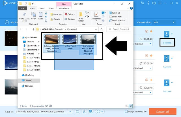Screen dimensions: 181x117
Task: Expand format arrow for 00:01:20 video
Action: coord(172,34)
